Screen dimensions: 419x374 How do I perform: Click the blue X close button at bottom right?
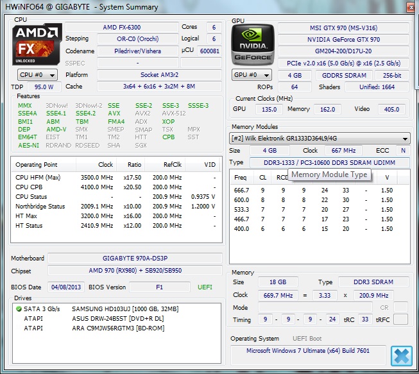[x=402, y=356]
